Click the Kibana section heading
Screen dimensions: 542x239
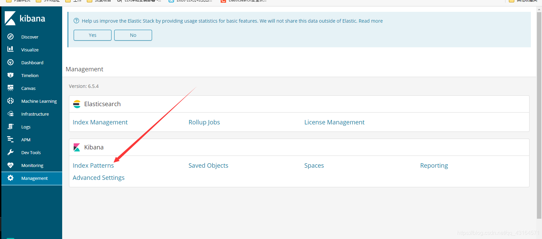94,147
